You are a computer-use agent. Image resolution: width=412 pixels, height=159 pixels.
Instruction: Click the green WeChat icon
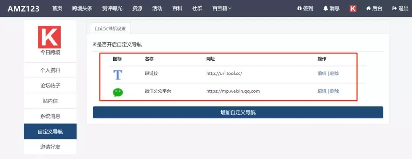(118, 92)
